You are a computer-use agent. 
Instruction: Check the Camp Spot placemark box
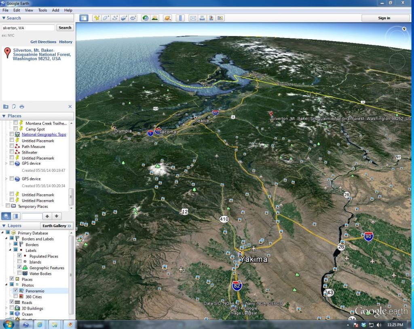coord(16,128)
